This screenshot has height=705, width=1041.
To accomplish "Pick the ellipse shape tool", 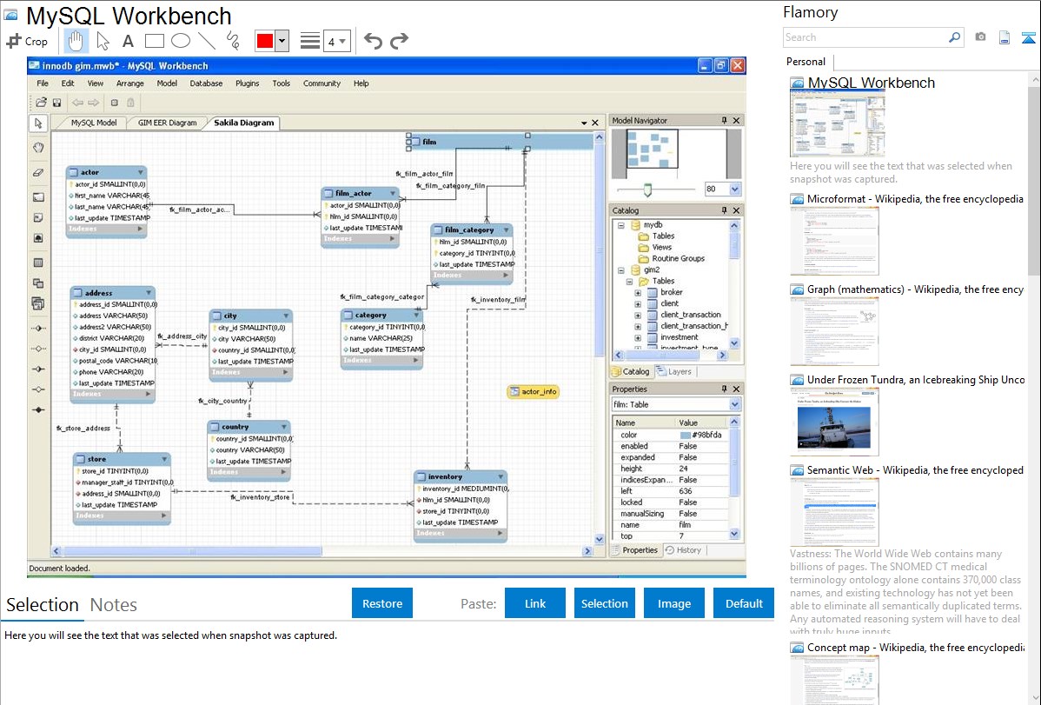I will (x=181, y=41).
